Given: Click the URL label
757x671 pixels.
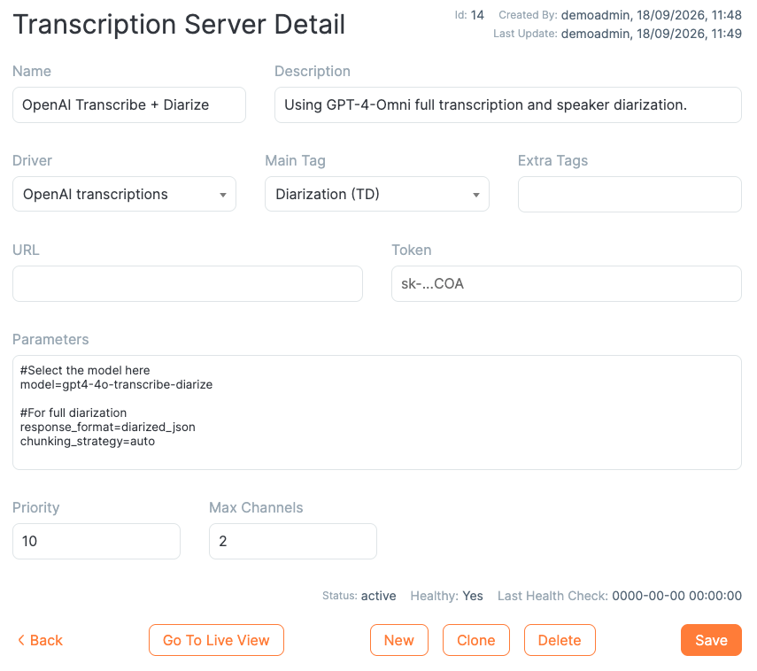Looking at the screenshot, I should click(x=26, y=250).
